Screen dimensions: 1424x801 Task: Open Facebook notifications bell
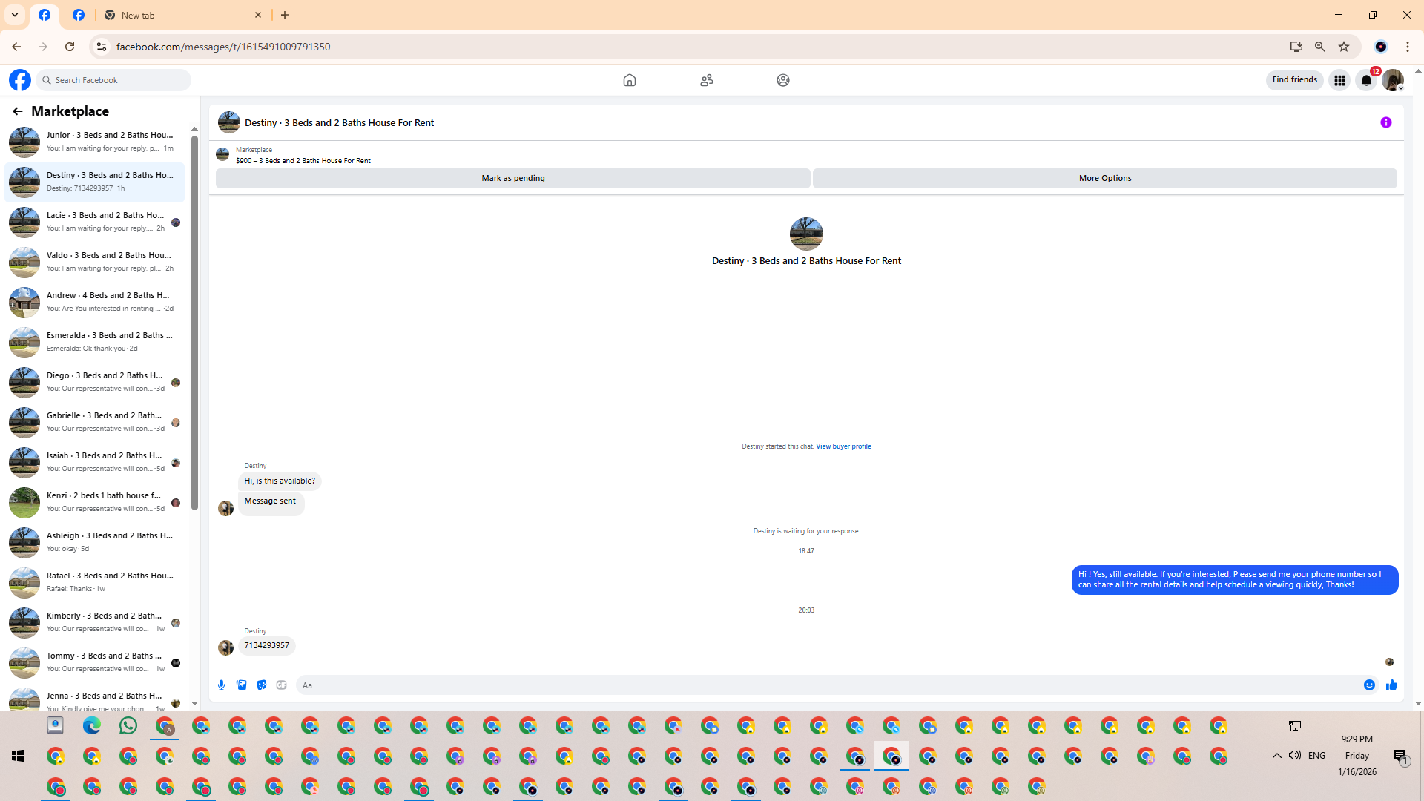1366,80
